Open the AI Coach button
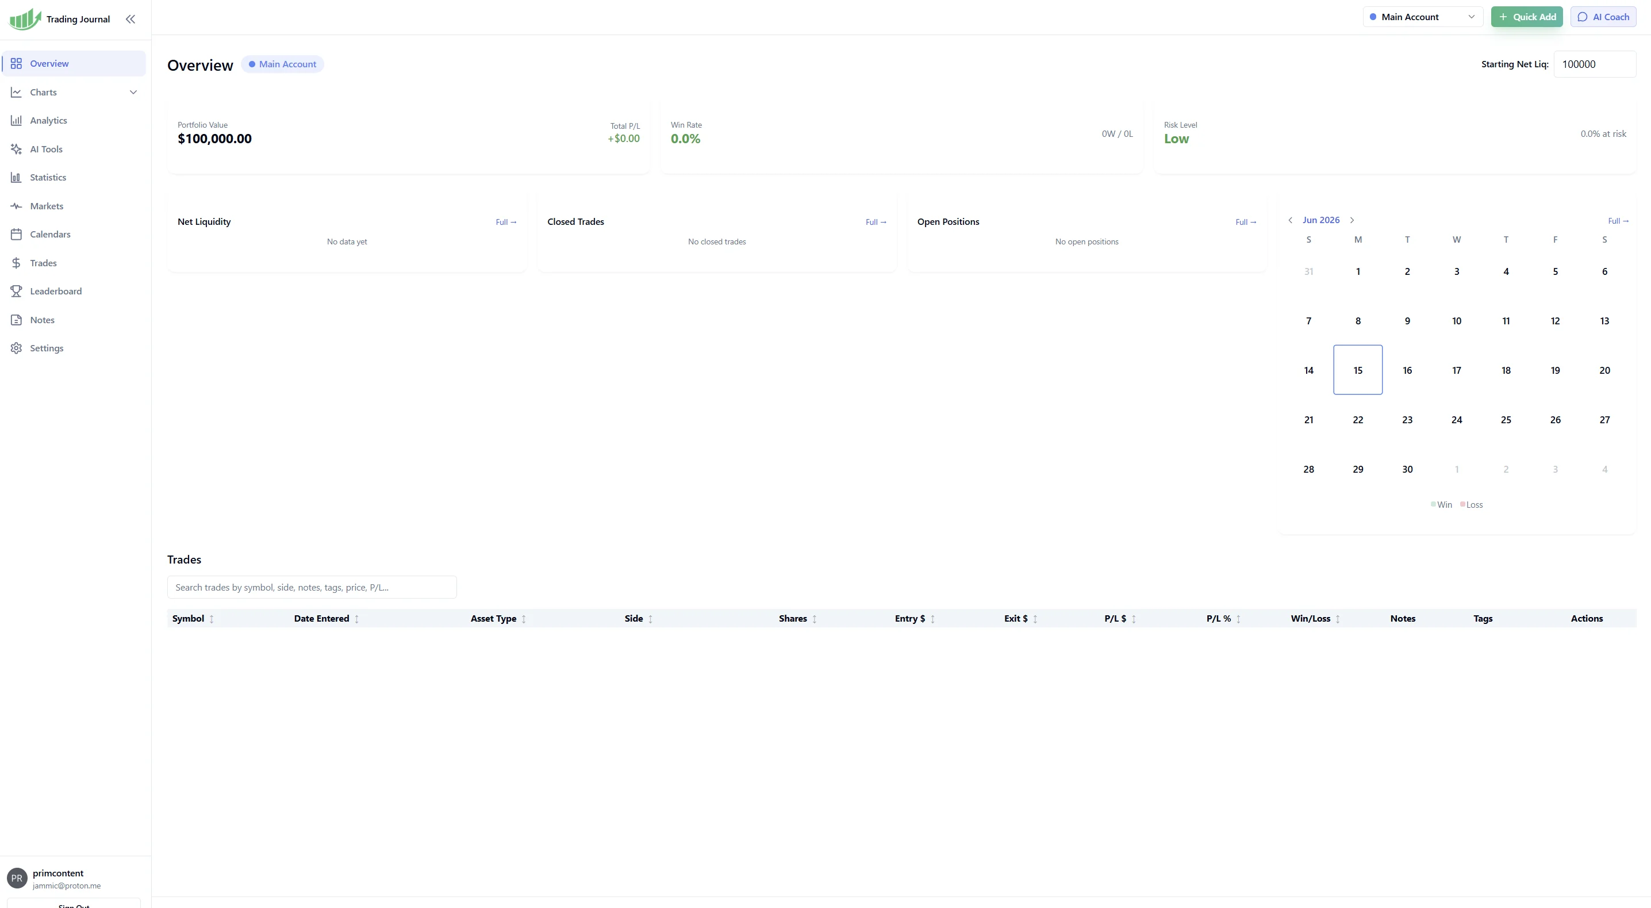 click(1603, 17)
